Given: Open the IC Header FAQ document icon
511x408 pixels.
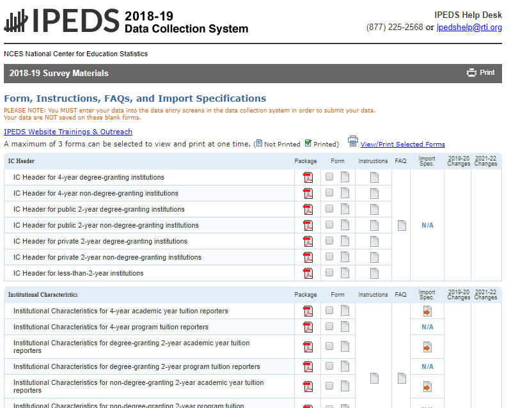Looking at the screenshot, I should click(402, 225).
